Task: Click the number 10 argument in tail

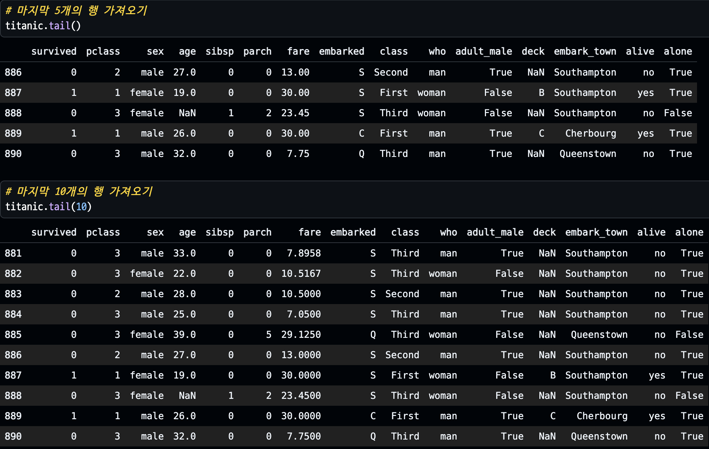Action: coord(81,207)
